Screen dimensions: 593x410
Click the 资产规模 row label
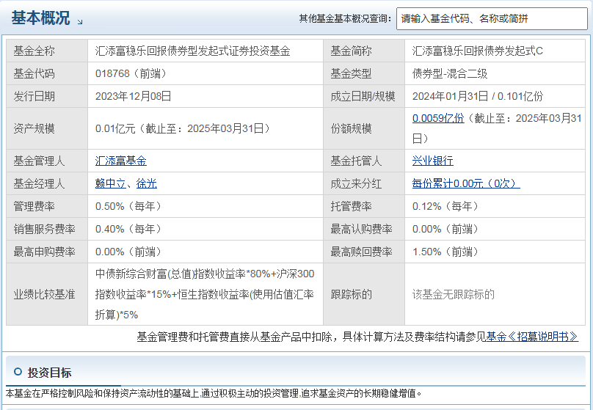(x=34, y=128)
